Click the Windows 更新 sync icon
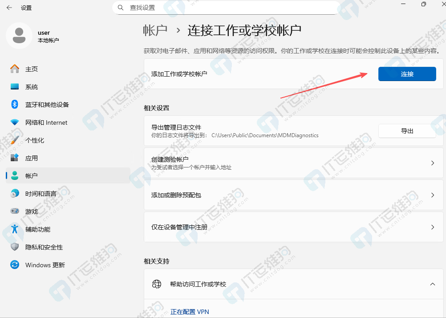The image size is (446, 318). tap(15, 265)
